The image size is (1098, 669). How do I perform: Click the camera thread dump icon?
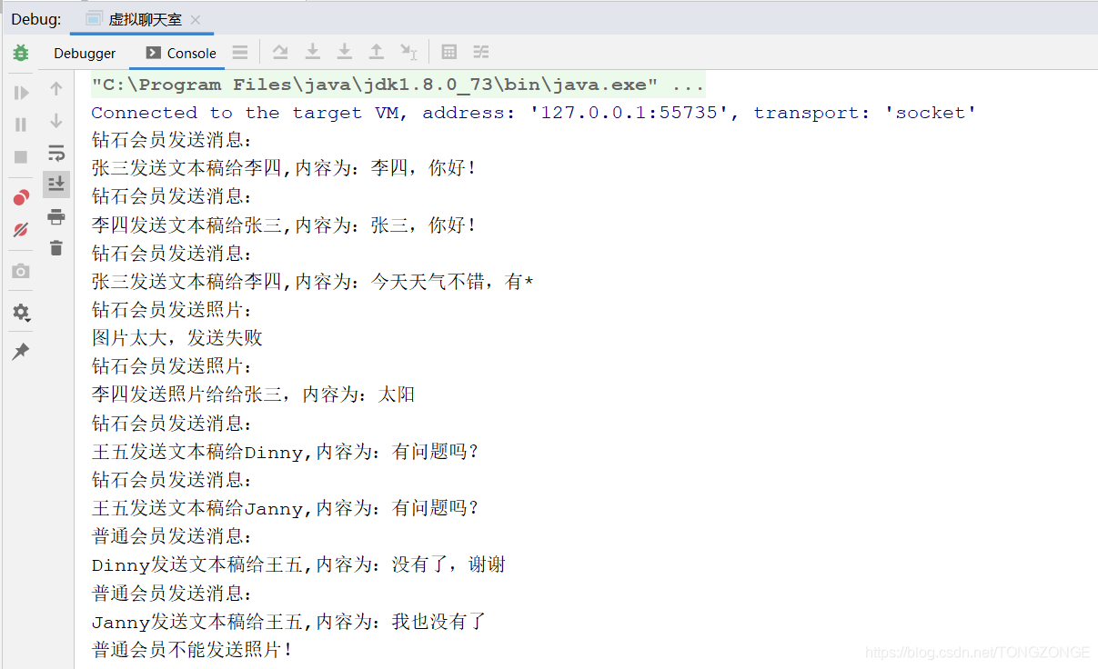(21, 271)
